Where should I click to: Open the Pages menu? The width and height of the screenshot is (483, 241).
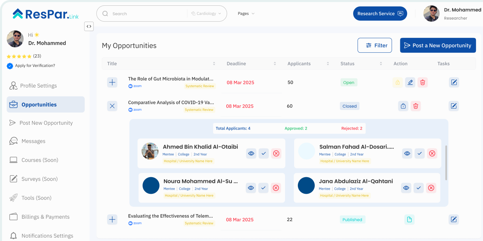[246, 14]
